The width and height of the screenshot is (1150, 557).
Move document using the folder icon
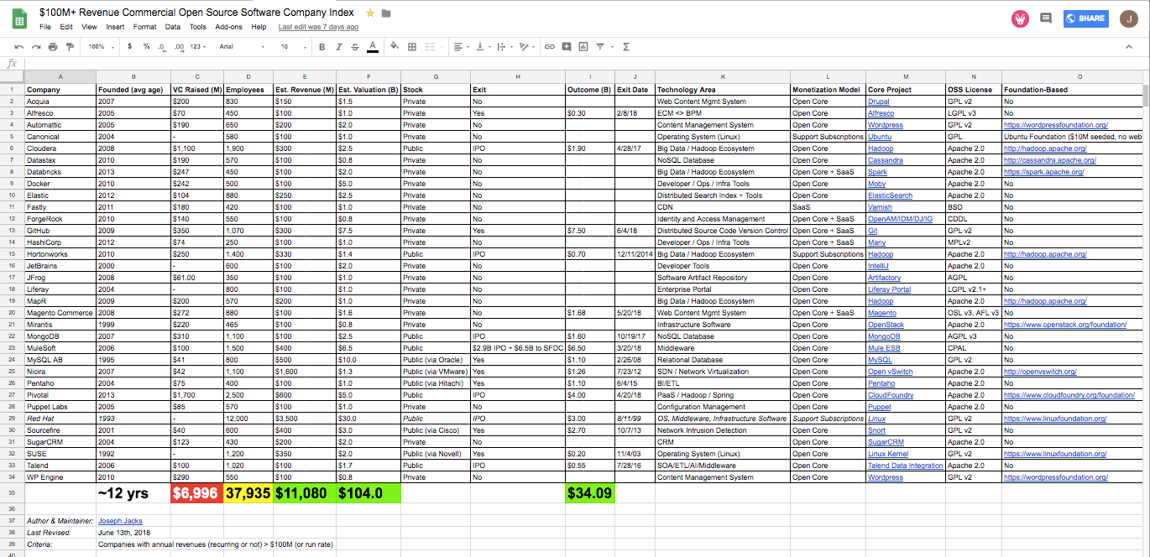[x=386, y=13]
